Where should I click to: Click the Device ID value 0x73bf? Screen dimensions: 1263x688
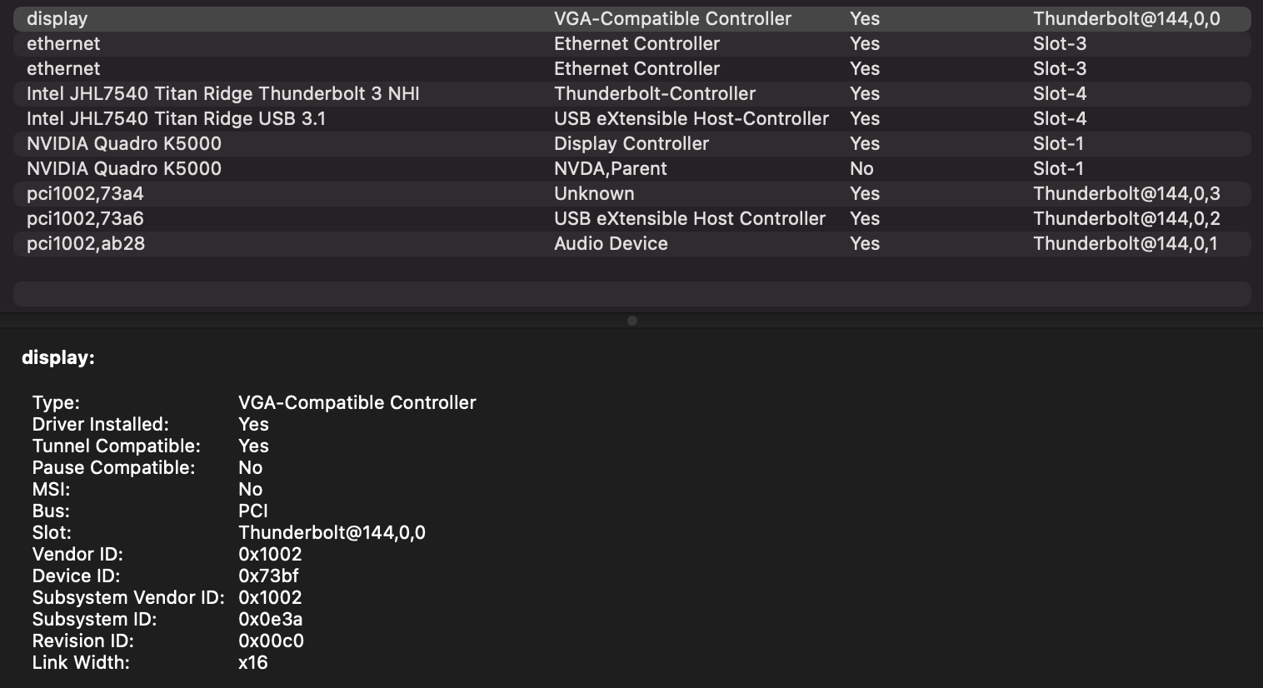268,576
